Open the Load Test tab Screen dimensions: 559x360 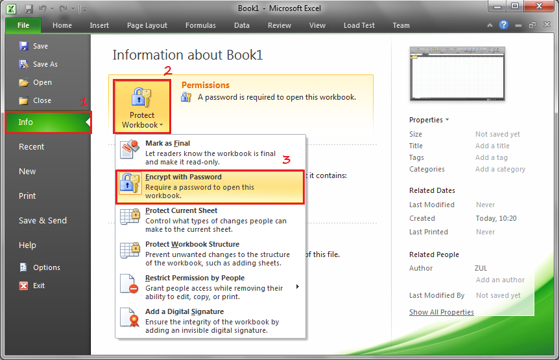(359, 25)
